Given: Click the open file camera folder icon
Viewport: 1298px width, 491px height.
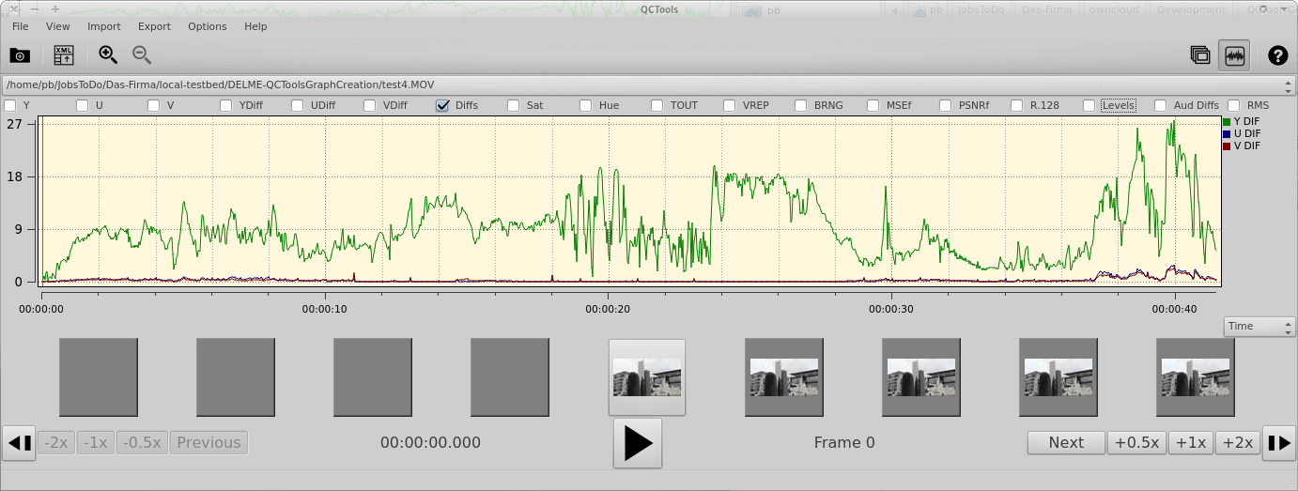Looking at the screenshot, I should [20, 55].
